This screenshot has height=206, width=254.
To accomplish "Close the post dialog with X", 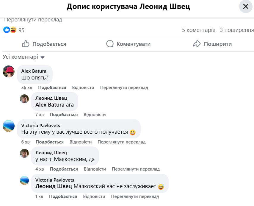I will (x=246, y=7).
